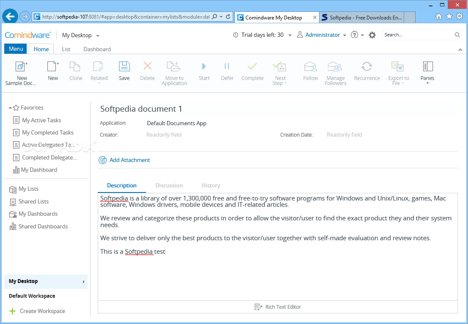Click Create Workspace

37,311
